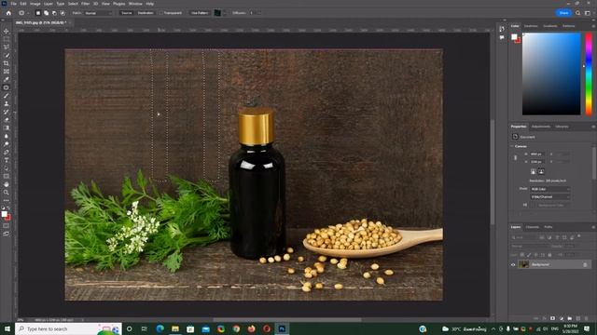This screenshot has width=597, height=335.
Task: Open the Color panel options menu
Action: coord(593,26)
